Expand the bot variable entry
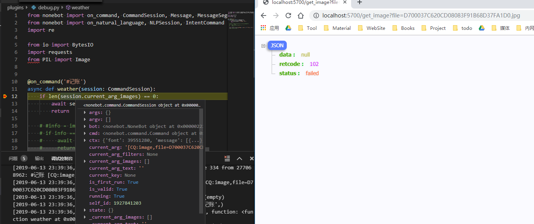This screenshot has width=534, height=224. tap(84, 126)
